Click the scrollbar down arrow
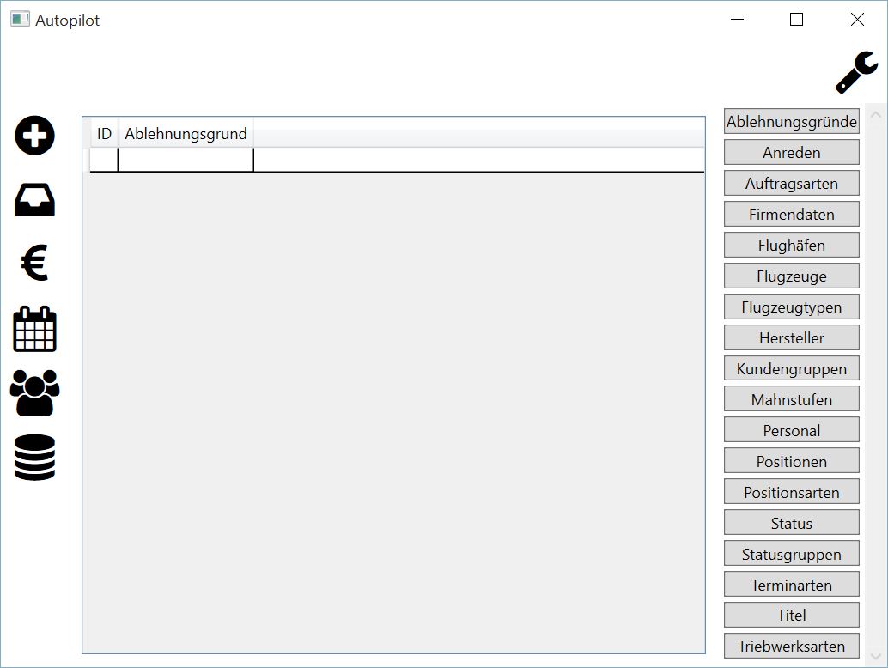The height and width of the screenshot is (668, 888). pos(875,656)
